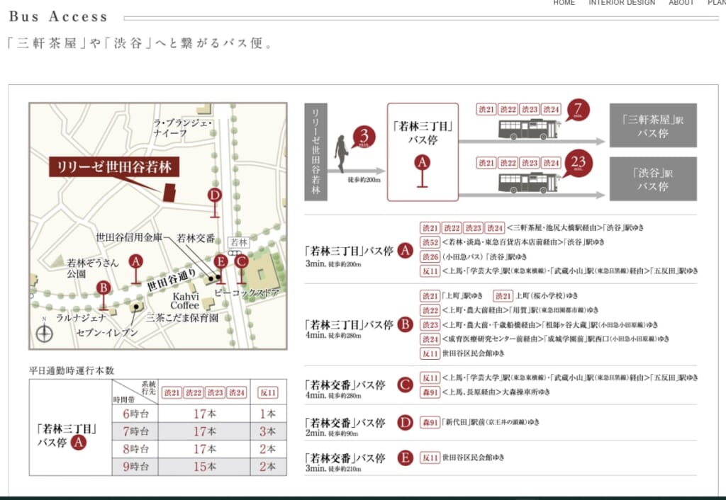This screenshot has width=726, height=500.
Task: Click the red D circle in the stop list
Action: 405,423
